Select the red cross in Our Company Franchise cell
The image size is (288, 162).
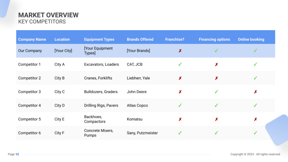pyautogui.click(x=180, y=51)
